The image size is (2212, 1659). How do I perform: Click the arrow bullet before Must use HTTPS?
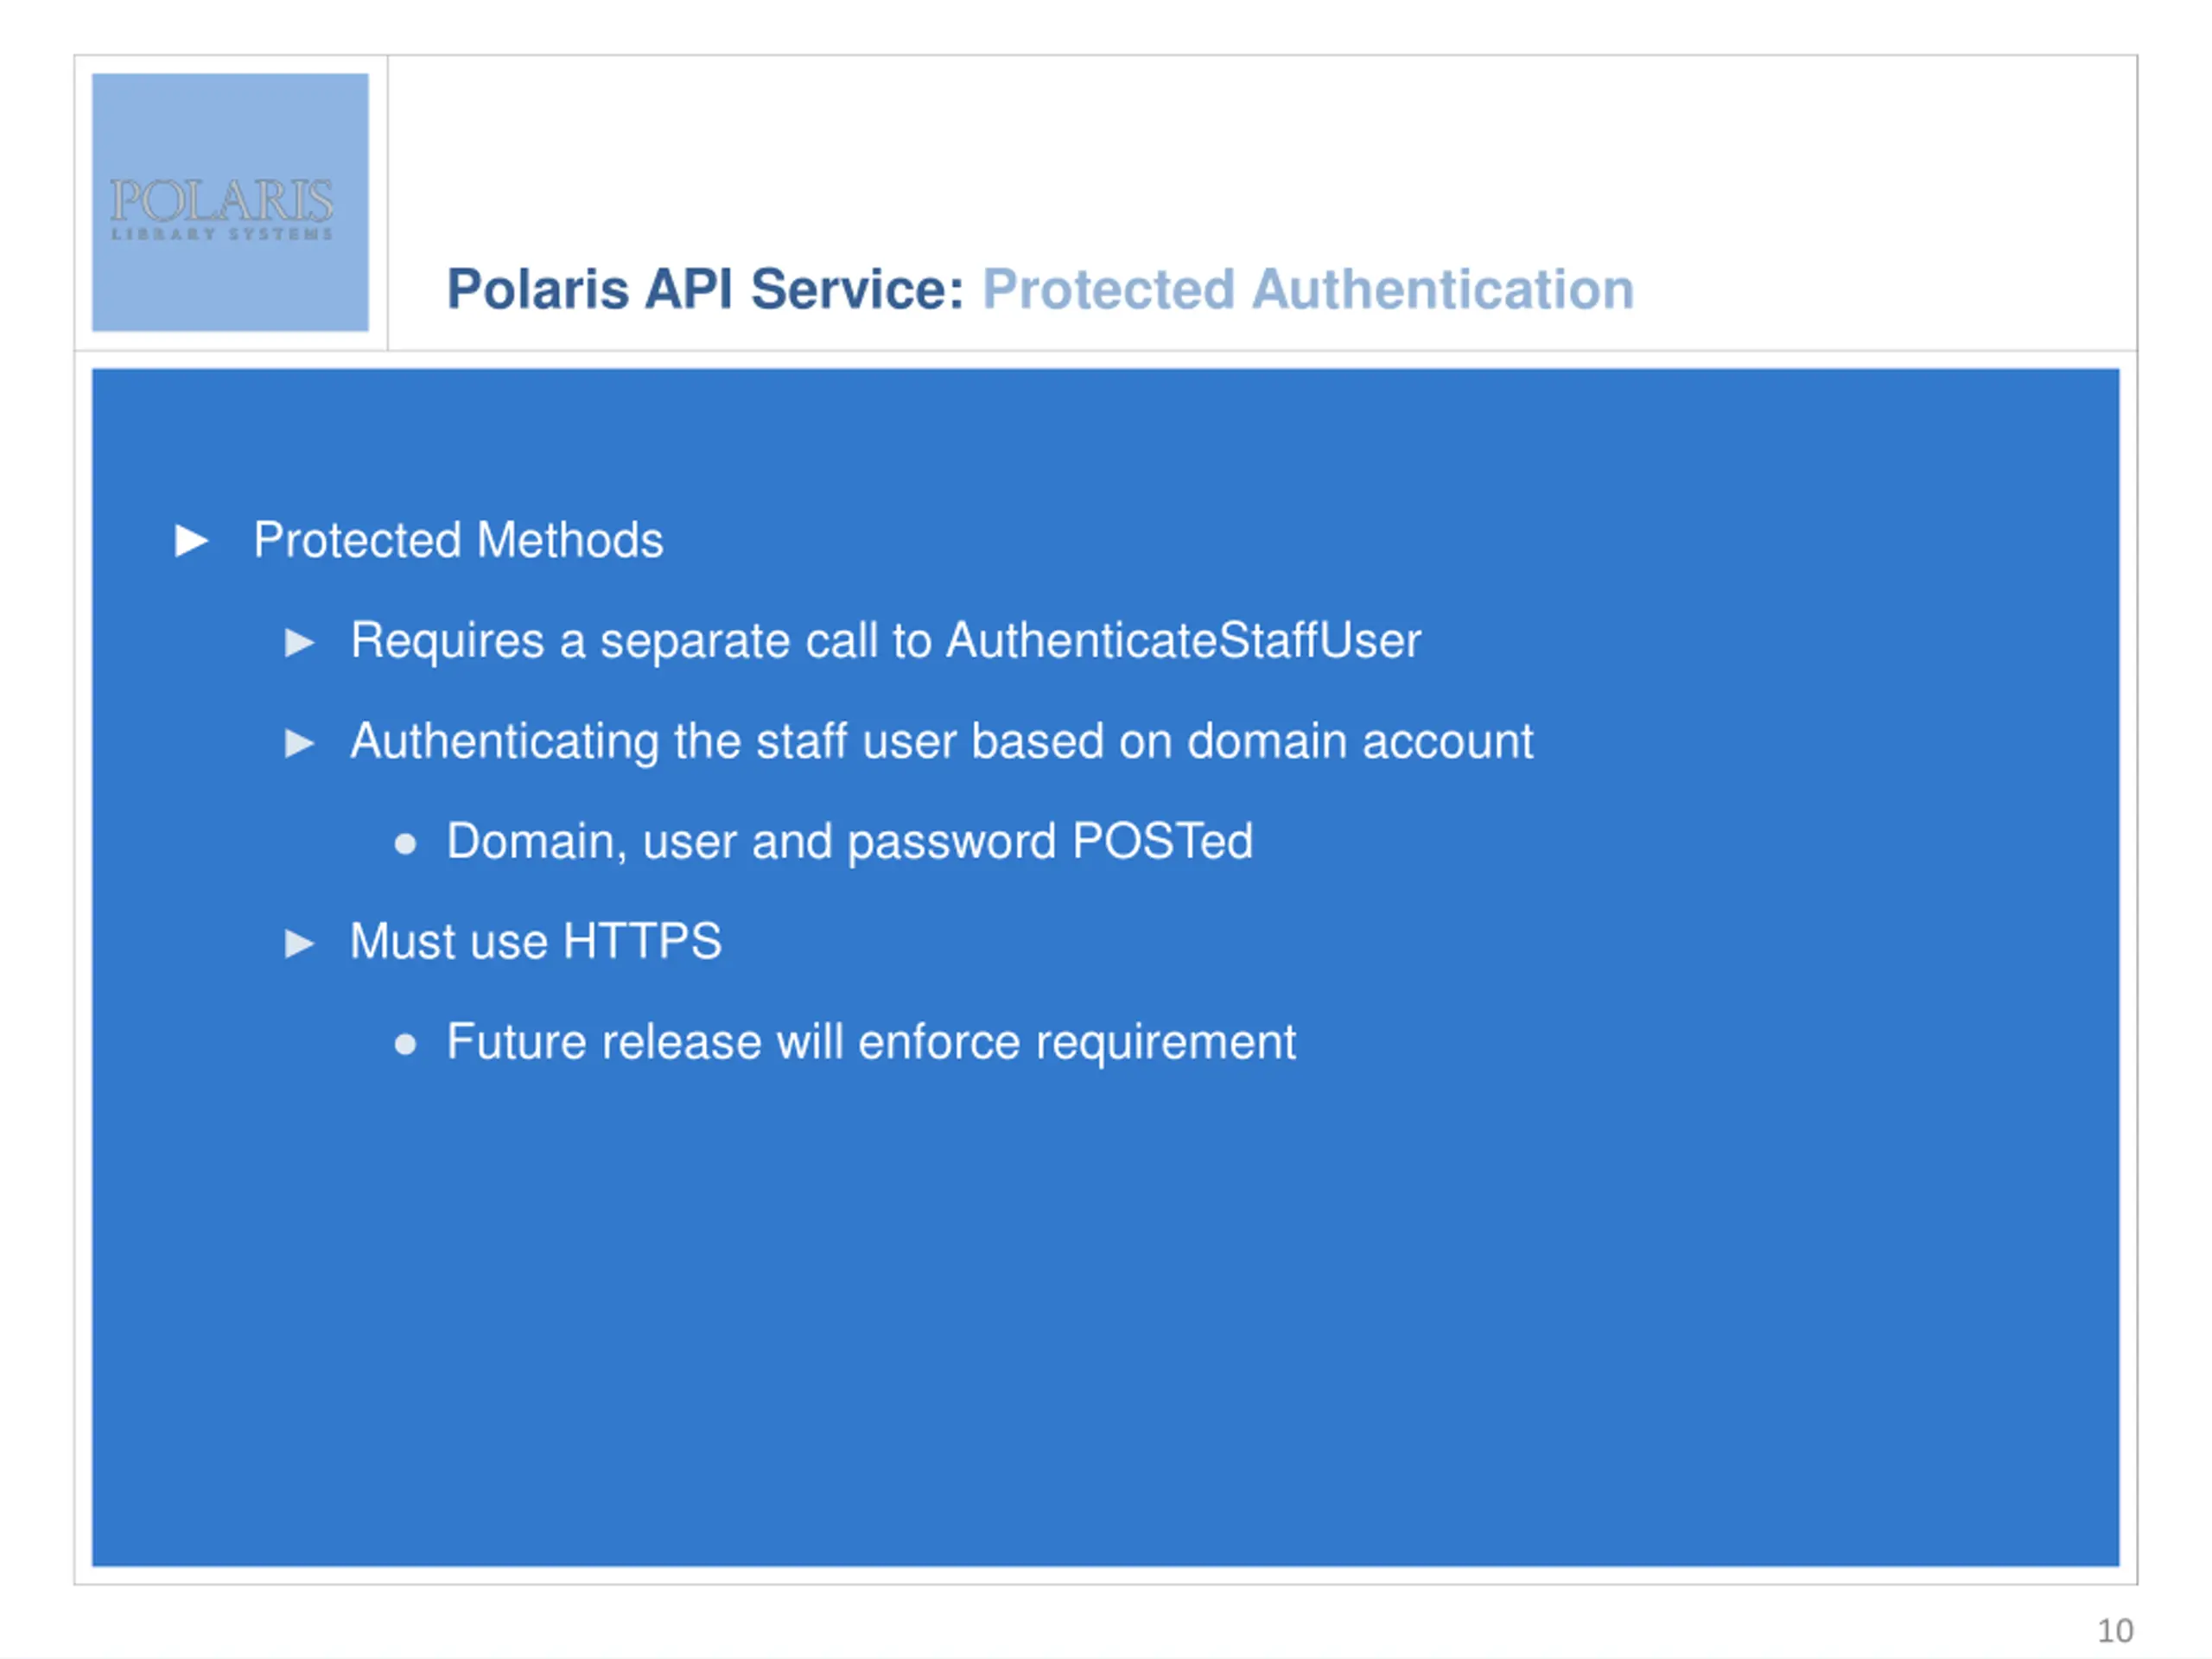point(299,943)
